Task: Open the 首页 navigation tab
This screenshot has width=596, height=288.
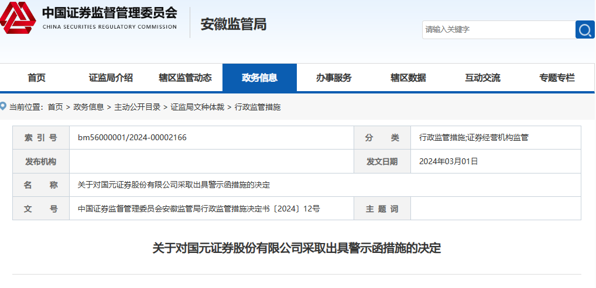Action: (36, 78)
